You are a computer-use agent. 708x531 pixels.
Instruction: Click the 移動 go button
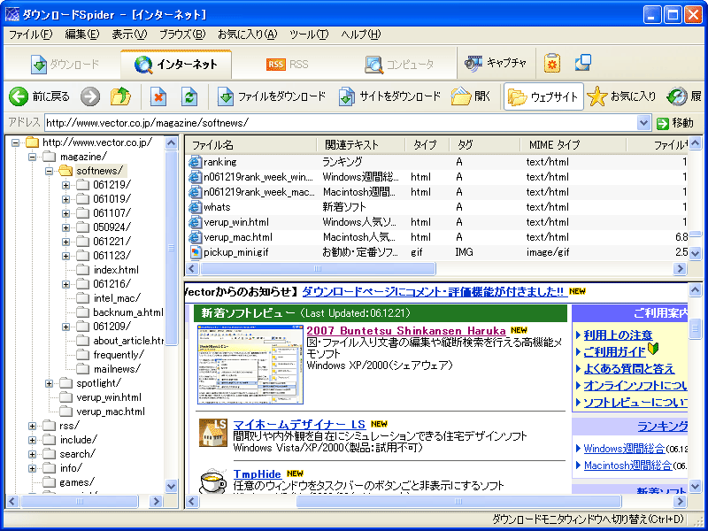675,123
